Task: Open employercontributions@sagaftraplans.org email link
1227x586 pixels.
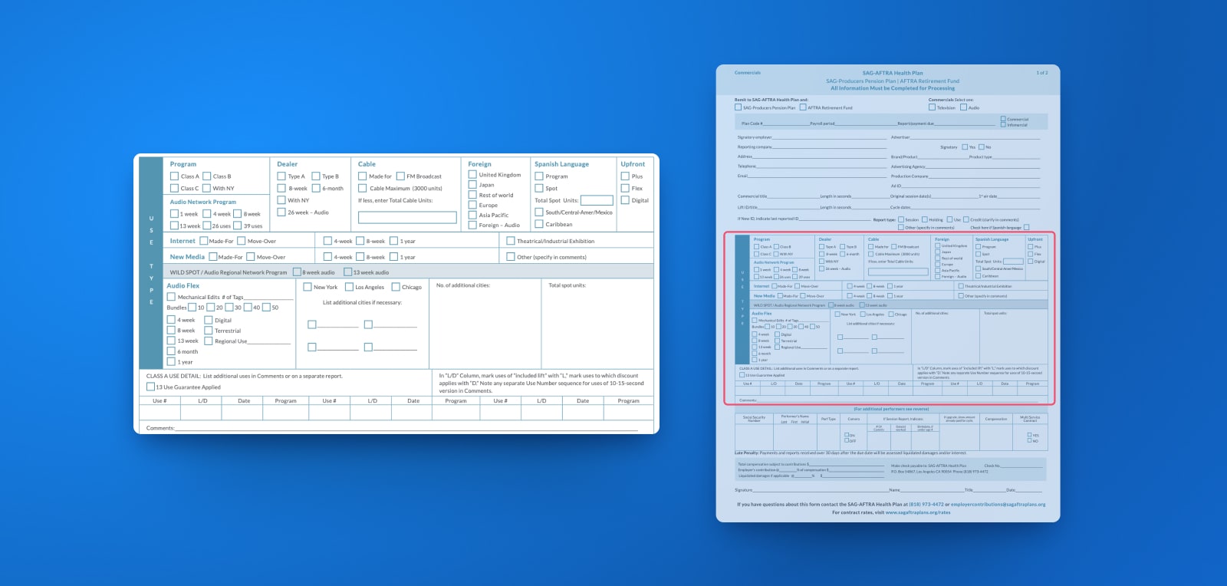Action: pyautogui.click(x=998, y=505)
